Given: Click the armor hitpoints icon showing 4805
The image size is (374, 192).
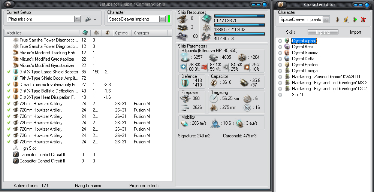Looking at the screenshot, I should point(214,57).
